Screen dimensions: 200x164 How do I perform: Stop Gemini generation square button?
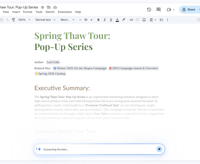click(159, 149)
